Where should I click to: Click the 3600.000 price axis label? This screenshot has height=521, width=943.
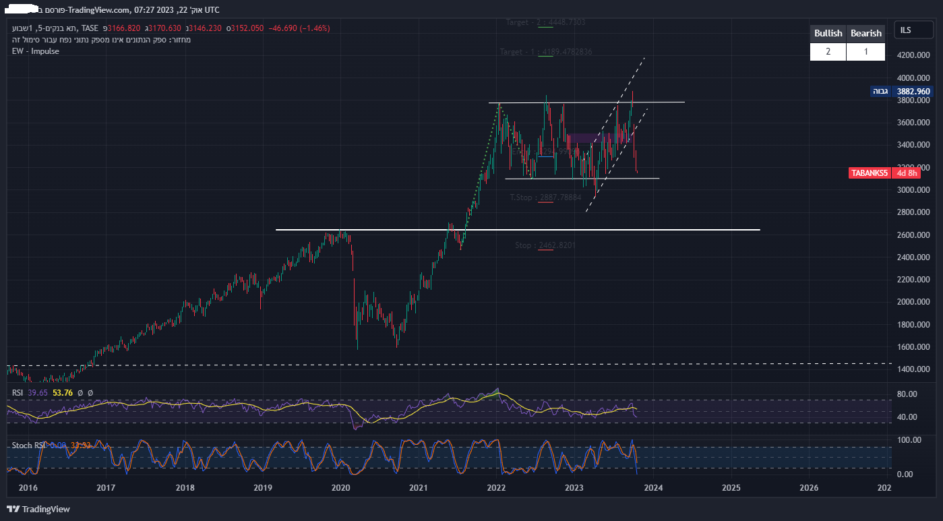[x=915, y=123]
